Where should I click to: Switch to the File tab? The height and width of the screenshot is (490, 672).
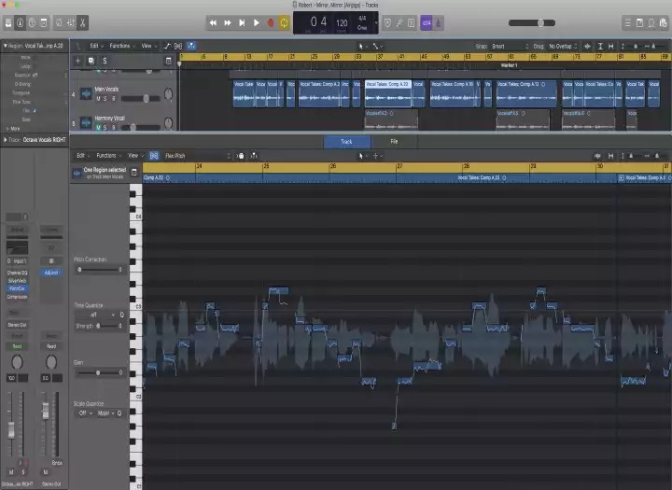[394, 142]
